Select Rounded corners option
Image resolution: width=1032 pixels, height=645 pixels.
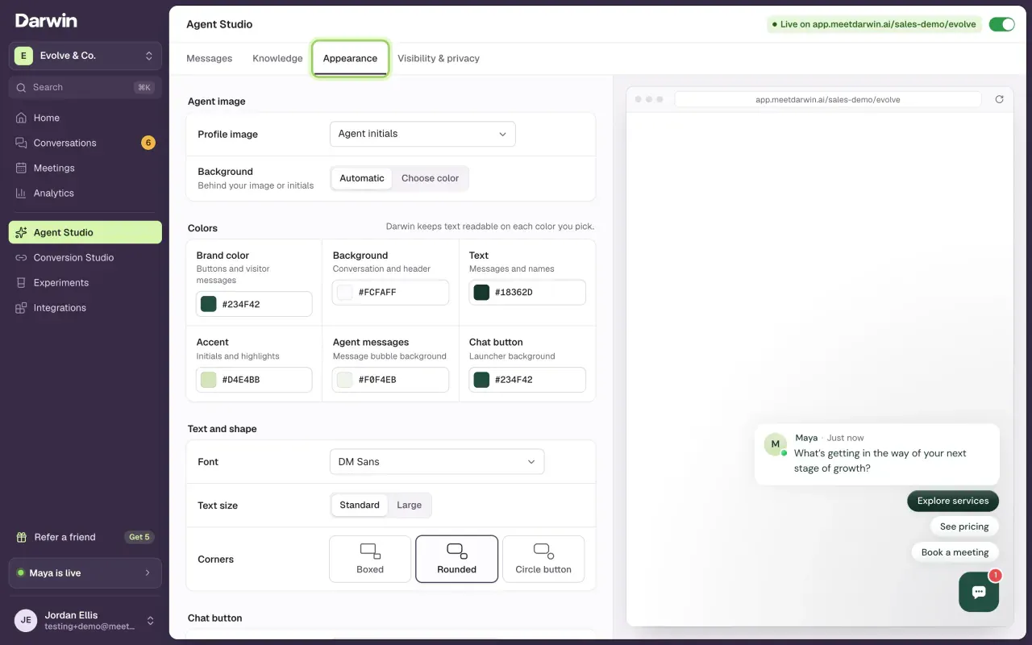click(x=456, y=559)
